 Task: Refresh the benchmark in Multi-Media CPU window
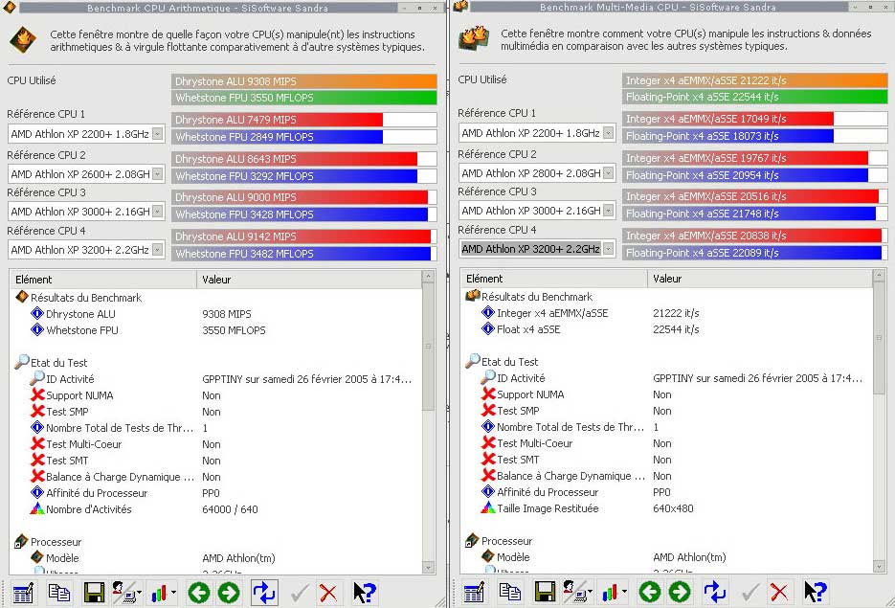point(715,592)
